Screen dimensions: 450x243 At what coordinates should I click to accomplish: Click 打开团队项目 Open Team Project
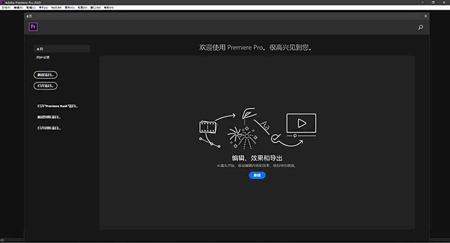(49, 128)
